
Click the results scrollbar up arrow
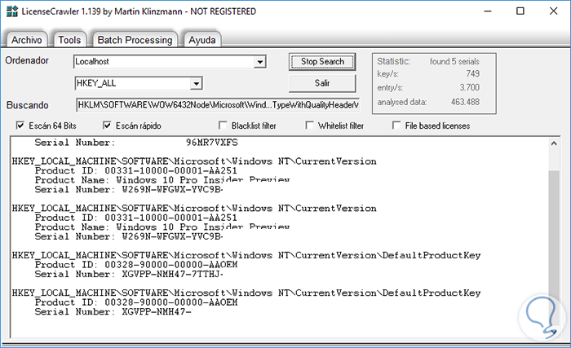point(555,145)
